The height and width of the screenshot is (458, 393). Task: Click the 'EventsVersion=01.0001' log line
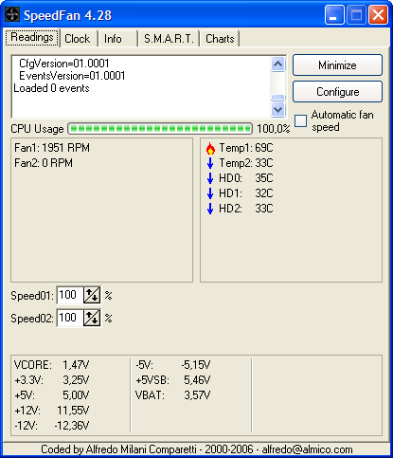[72, 76]
